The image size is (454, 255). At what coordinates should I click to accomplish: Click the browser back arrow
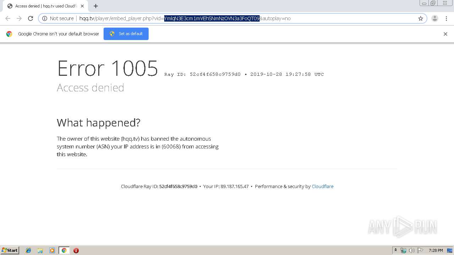[x=8, y=18]
